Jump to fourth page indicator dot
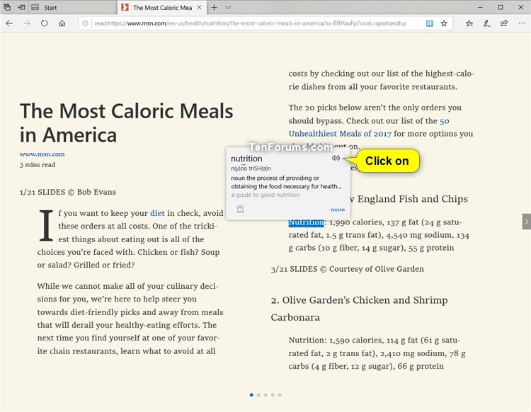Viewport: 531px width, 412px height. click(x=273, y=395)
